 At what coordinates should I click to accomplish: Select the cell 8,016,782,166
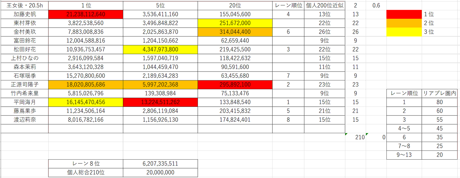coord(86,120)
